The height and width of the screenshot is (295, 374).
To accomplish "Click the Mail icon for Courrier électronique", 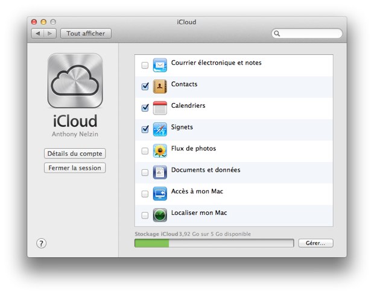I will click(160, 65).
